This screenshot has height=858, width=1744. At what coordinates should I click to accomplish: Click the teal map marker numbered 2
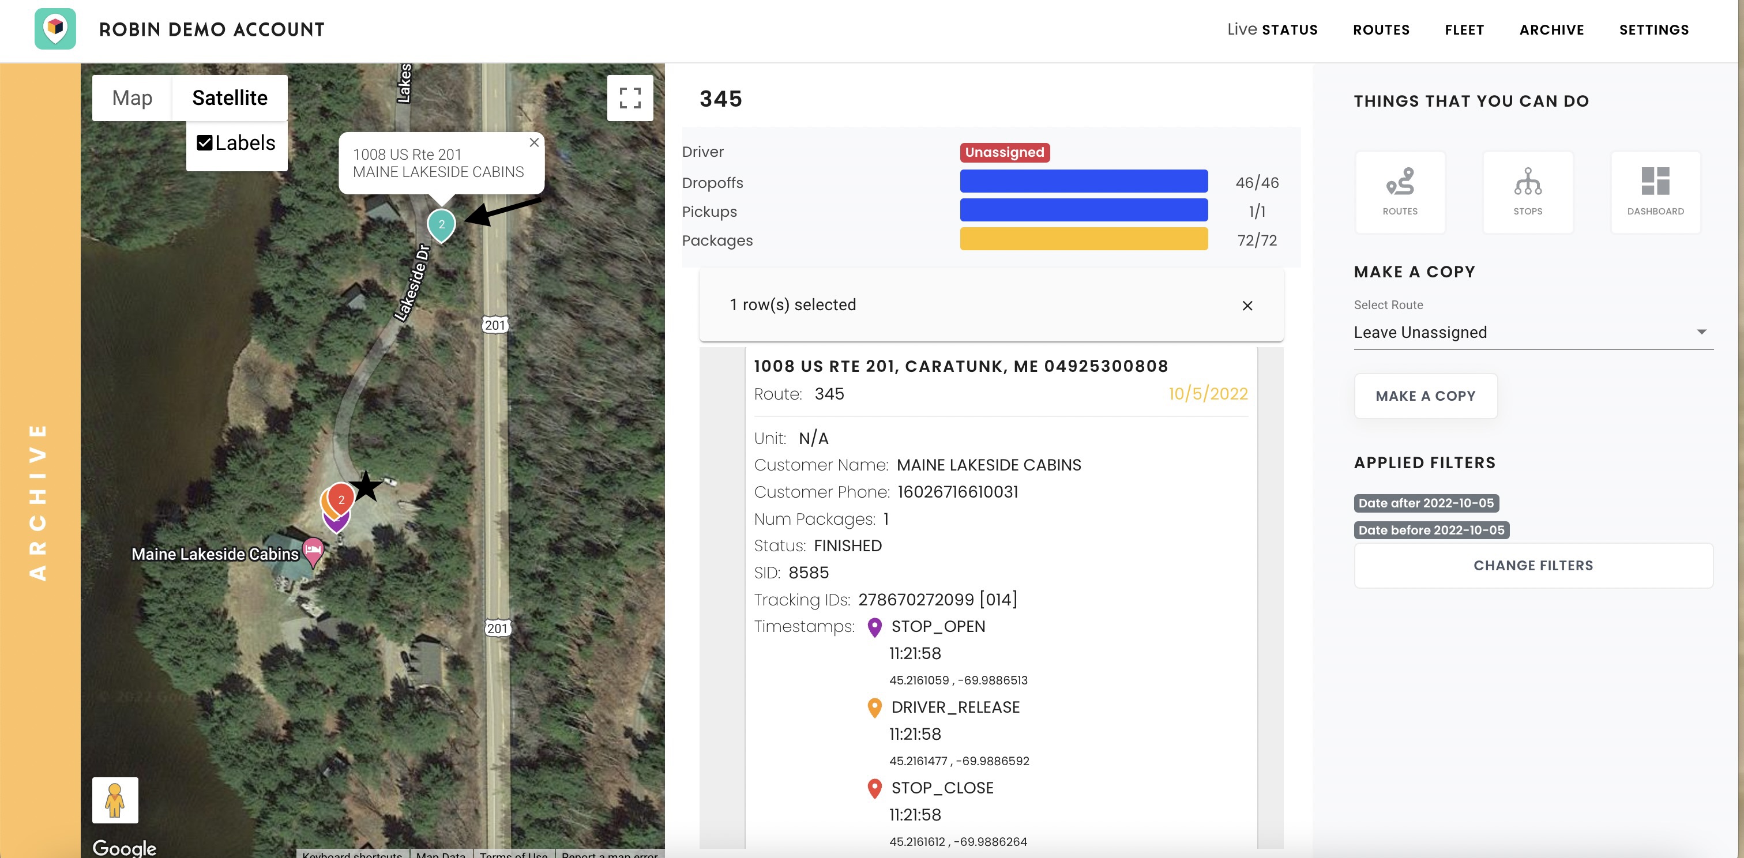click(x=441, y=225)
